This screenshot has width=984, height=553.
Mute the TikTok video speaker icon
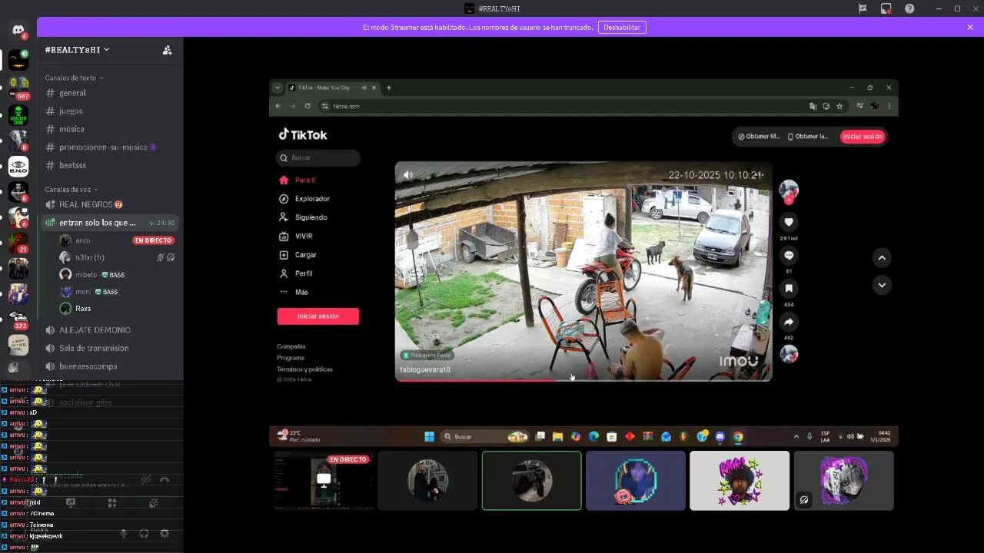point(407,175)
